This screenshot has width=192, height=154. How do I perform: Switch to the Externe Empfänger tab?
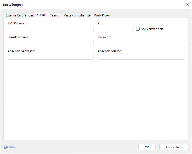[19, 15]
